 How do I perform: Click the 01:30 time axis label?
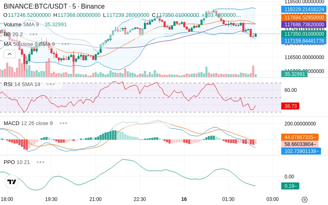(x=228, y=199)
